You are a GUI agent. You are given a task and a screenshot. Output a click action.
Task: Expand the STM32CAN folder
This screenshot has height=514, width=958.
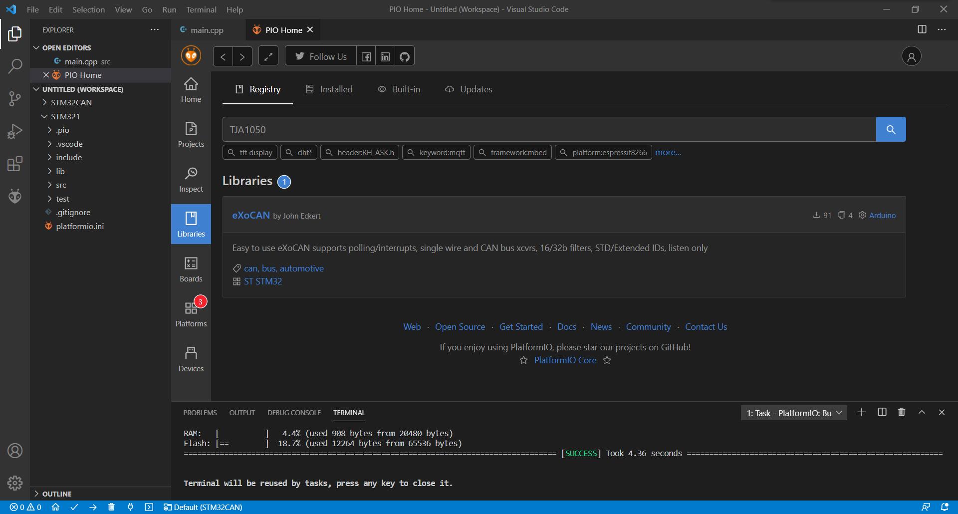pos(100,102)
